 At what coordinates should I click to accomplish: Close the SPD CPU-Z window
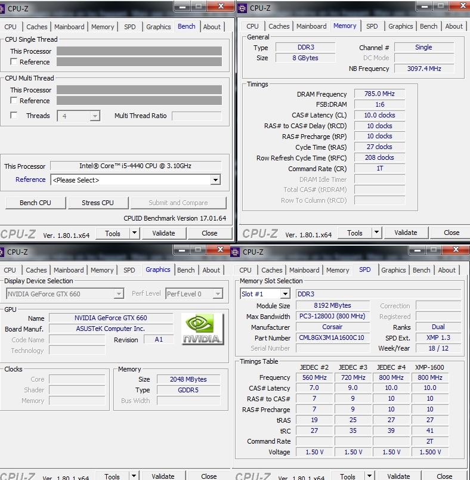[x=455, y=249]
